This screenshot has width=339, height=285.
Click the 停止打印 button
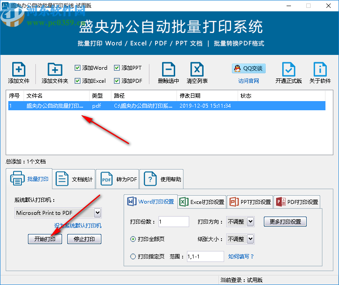pyautogui.click(x=84, y=239)
